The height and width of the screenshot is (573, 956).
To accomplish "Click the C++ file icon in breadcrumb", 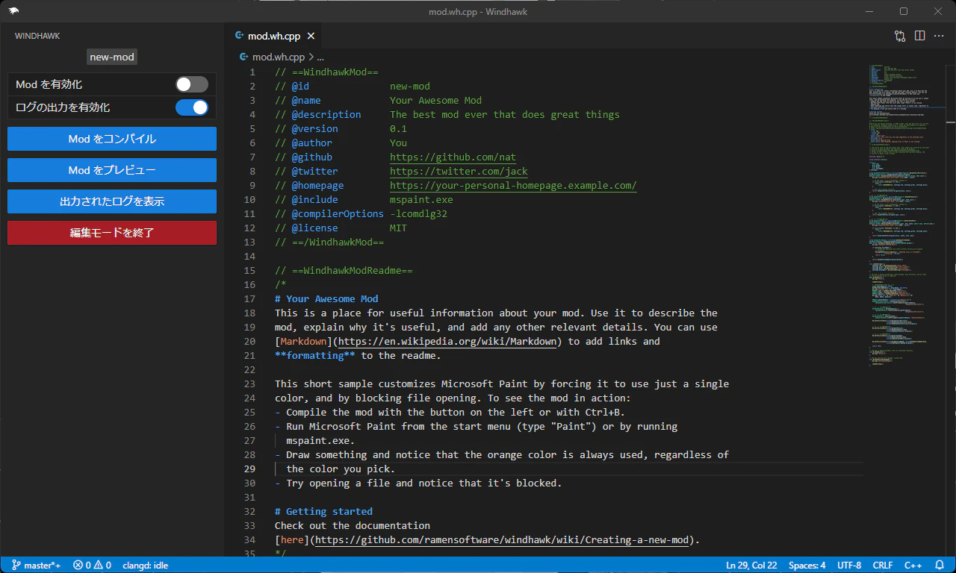I will pos(243,57).
